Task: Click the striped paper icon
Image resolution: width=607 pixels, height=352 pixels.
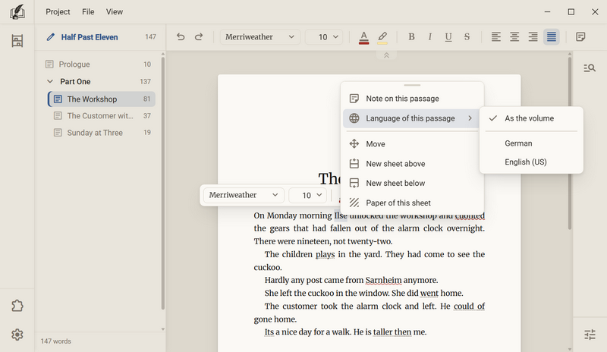Action: [354, 203]
